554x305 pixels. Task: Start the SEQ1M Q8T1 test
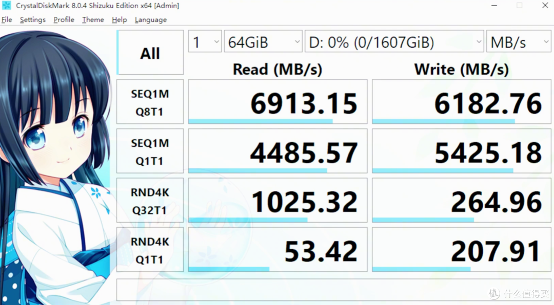(150, 102)
